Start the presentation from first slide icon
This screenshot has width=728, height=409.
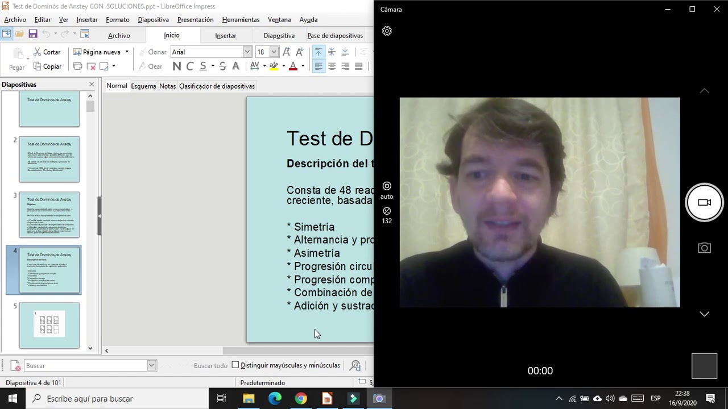[85, 34]
